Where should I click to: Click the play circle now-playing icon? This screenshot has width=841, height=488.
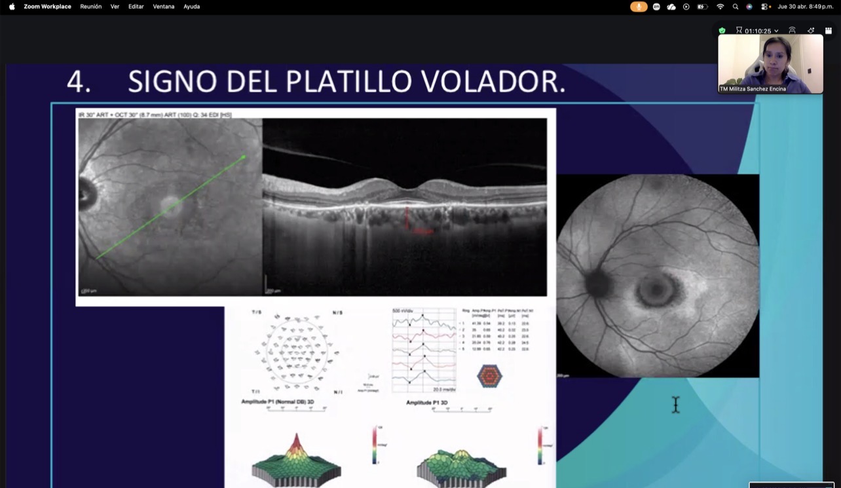coord(686,7)
